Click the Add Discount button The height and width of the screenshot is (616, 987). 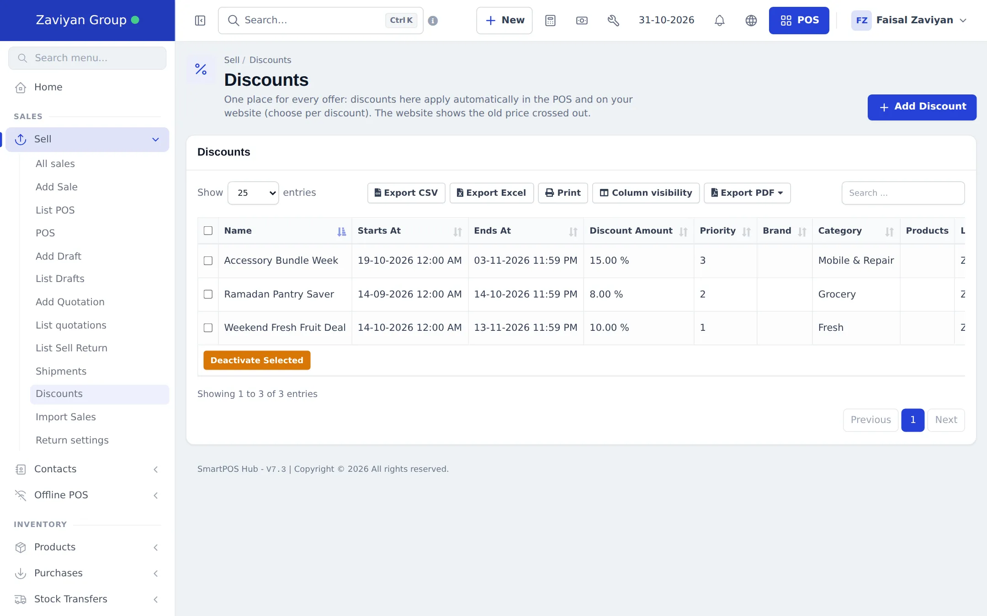click(922, 107)
